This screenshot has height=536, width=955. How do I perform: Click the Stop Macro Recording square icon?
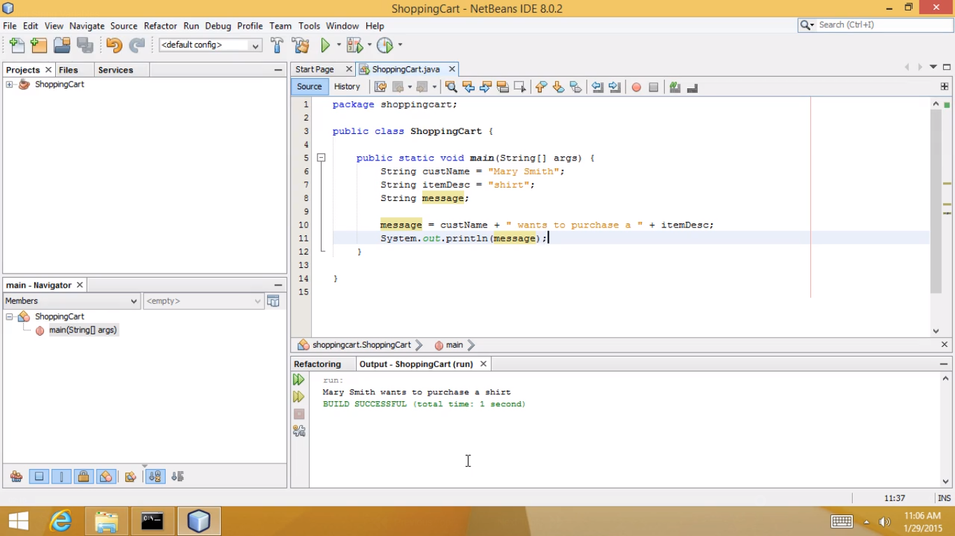point(654,87)
